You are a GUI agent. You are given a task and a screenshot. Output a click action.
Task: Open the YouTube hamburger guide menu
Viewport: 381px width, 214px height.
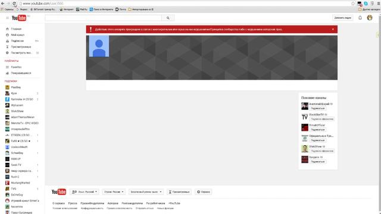7,18
